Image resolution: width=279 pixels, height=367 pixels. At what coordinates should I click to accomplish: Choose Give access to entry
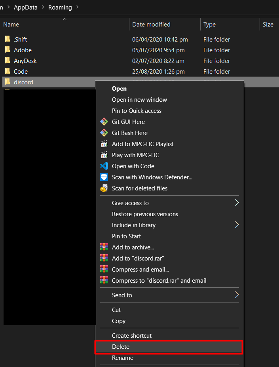[169, 203]
